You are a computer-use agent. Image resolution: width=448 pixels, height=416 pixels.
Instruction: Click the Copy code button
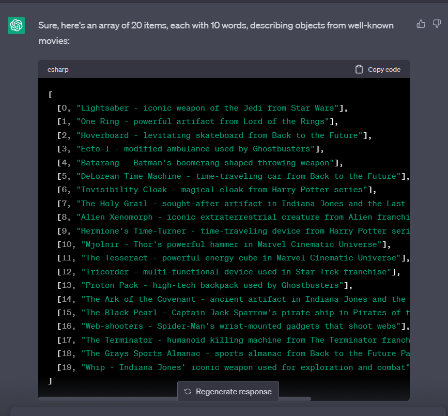pos(378,69)
